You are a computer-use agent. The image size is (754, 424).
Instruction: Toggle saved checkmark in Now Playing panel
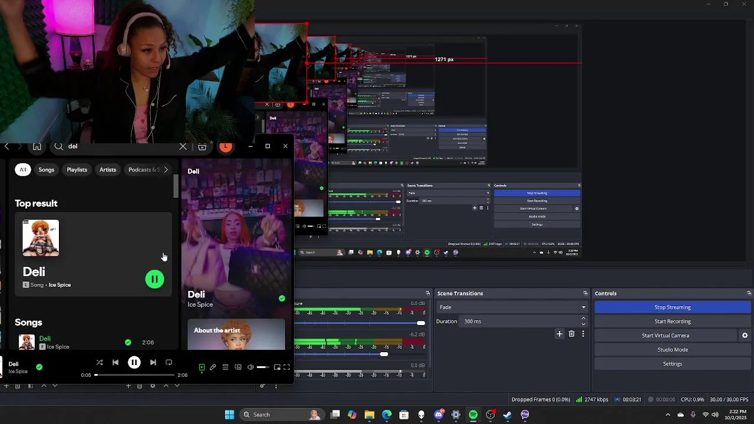[282, 299]
